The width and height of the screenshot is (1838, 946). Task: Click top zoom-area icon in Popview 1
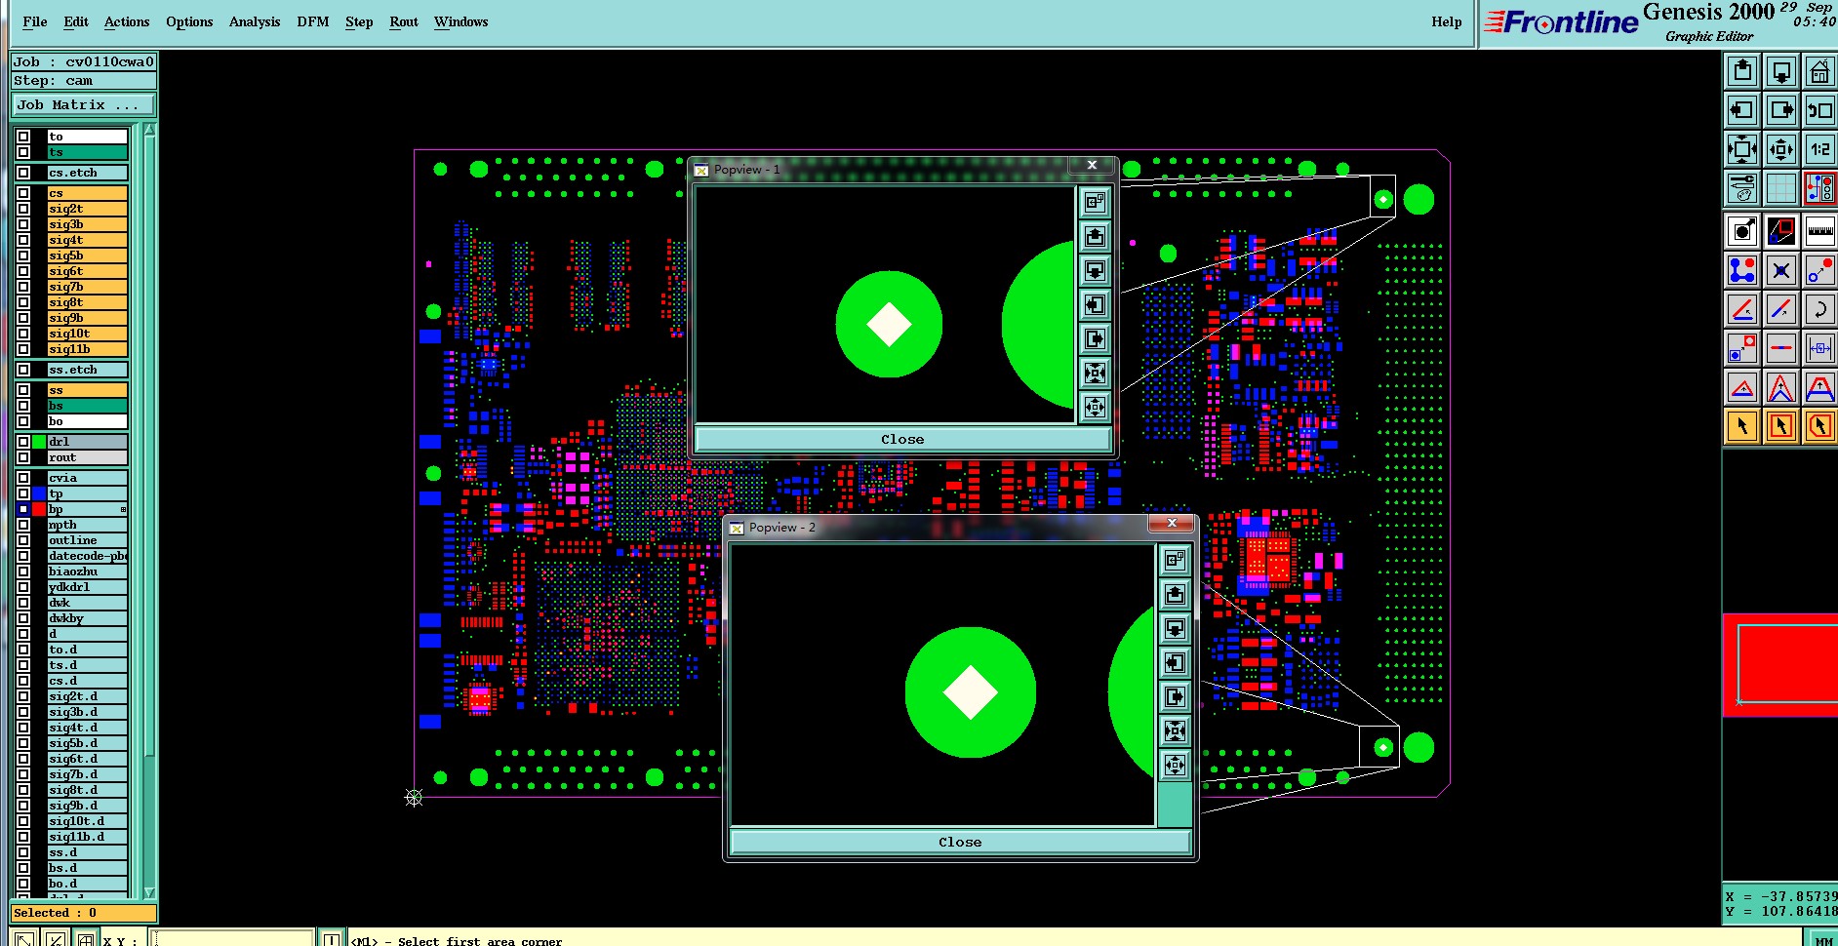[x=1095, y=202]
